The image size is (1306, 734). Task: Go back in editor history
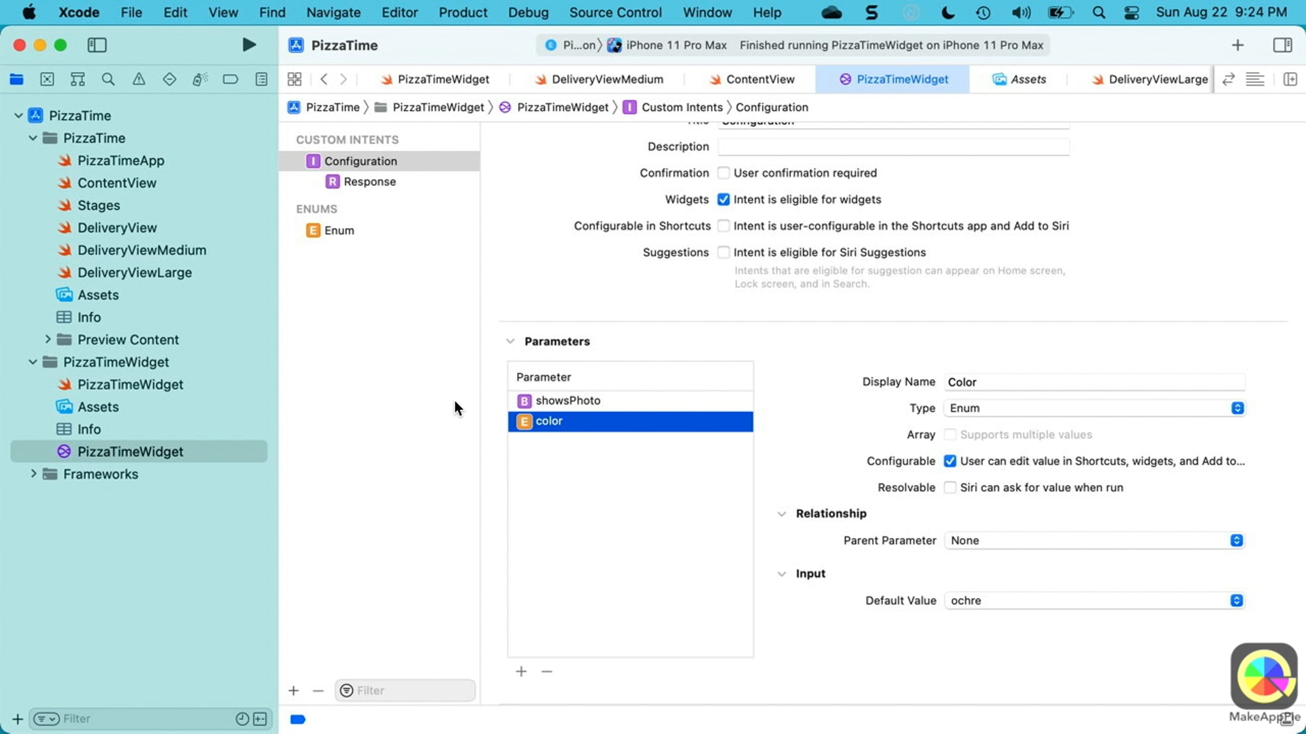(324, 79)
